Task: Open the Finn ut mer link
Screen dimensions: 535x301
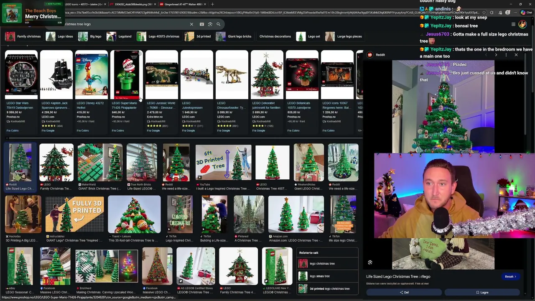Action: click(x=422, y=283)
